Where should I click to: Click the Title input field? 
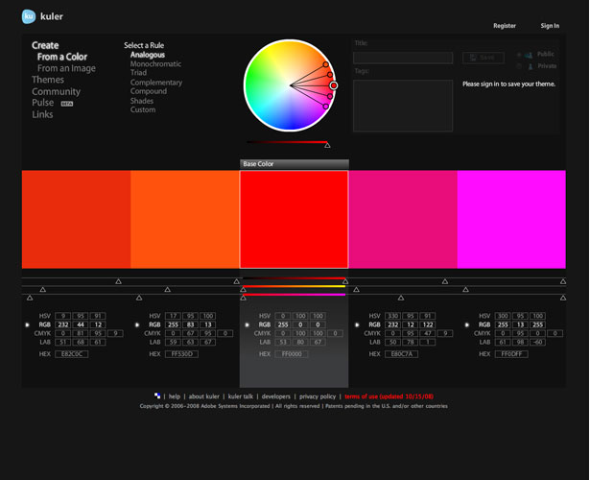[403, 58]
